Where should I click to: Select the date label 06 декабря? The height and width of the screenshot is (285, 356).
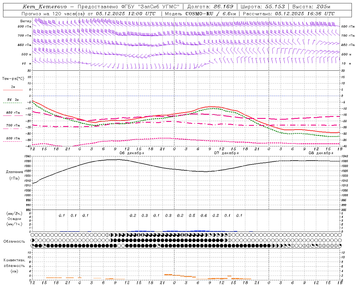coord(132,153)
